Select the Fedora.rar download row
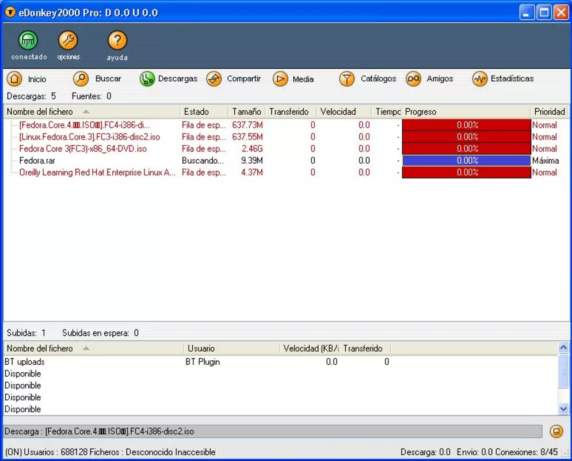The height and width of the screenshot is (461, 572). (x=285, y=160)
